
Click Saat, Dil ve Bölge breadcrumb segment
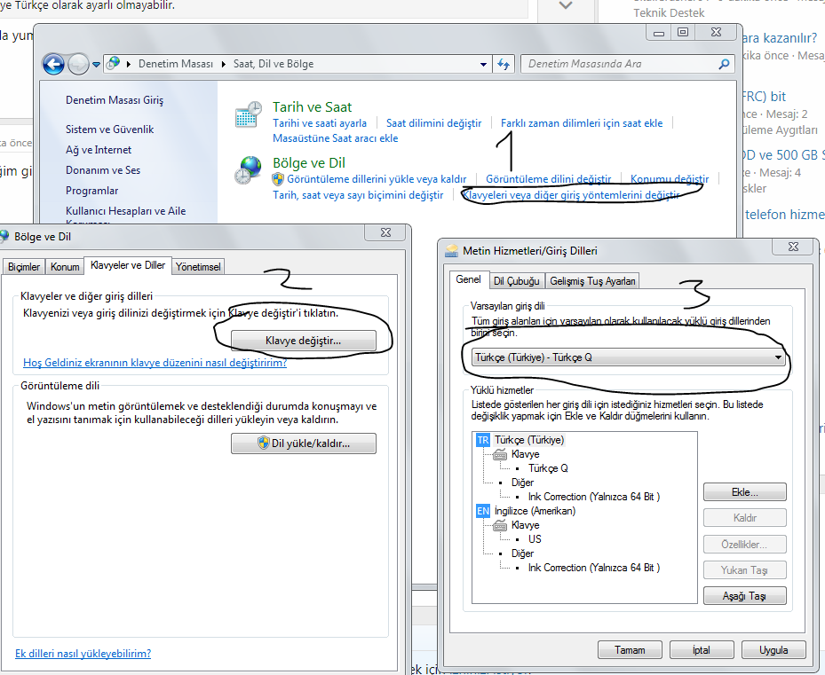(273, 64)
